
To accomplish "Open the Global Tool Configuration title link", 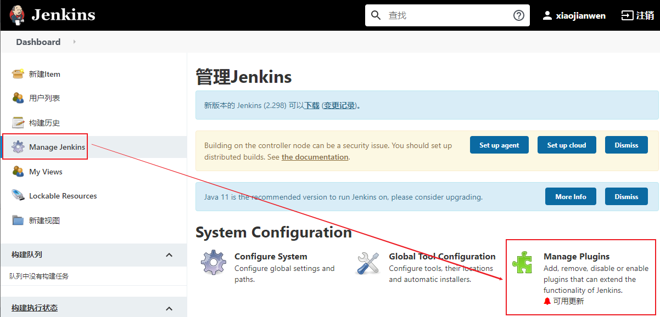I will 442,256.
